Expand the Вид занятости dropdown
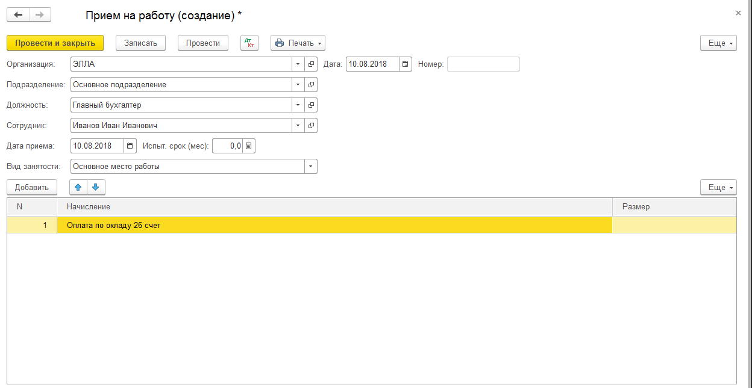The image size is (752, 388). coord(311,167)
